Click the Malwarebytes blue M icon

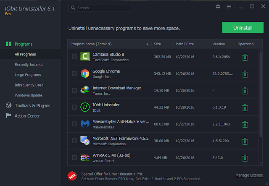(85, 124)
